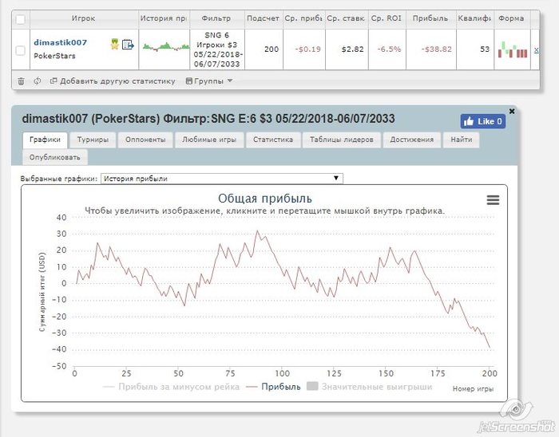Screen dimensions: 559x437
Task: Click the form bar chart thumbnail
Action: (x=513, y=49)
